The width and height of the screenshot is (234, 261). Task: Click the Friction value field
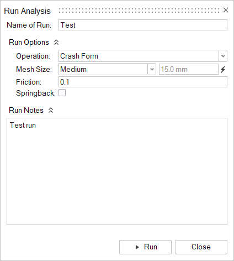(143, 82)
